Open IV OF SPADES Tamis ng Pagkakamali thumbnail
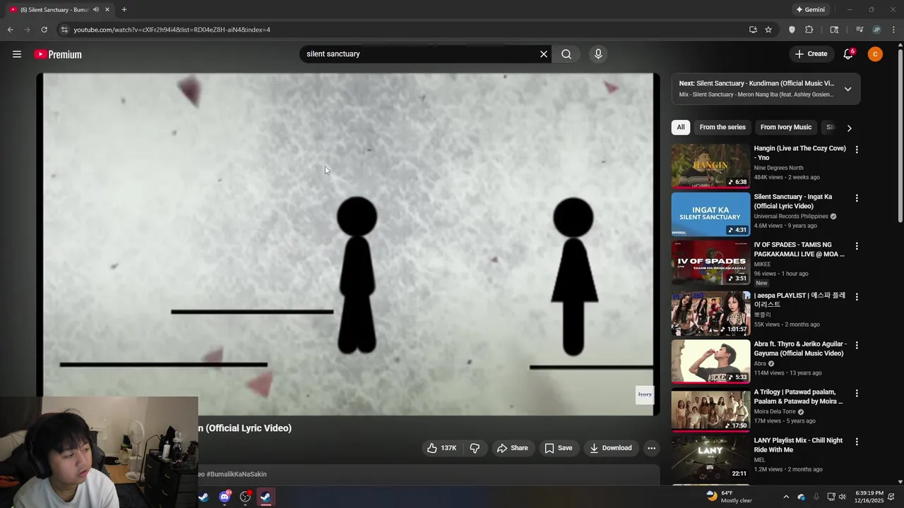The width and height of the screenshot is (904, 508). tap(710, 262)
